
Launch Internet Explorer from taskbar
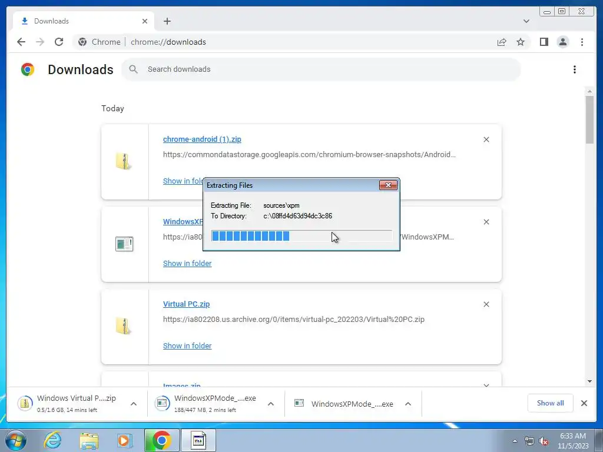(52, 440)
